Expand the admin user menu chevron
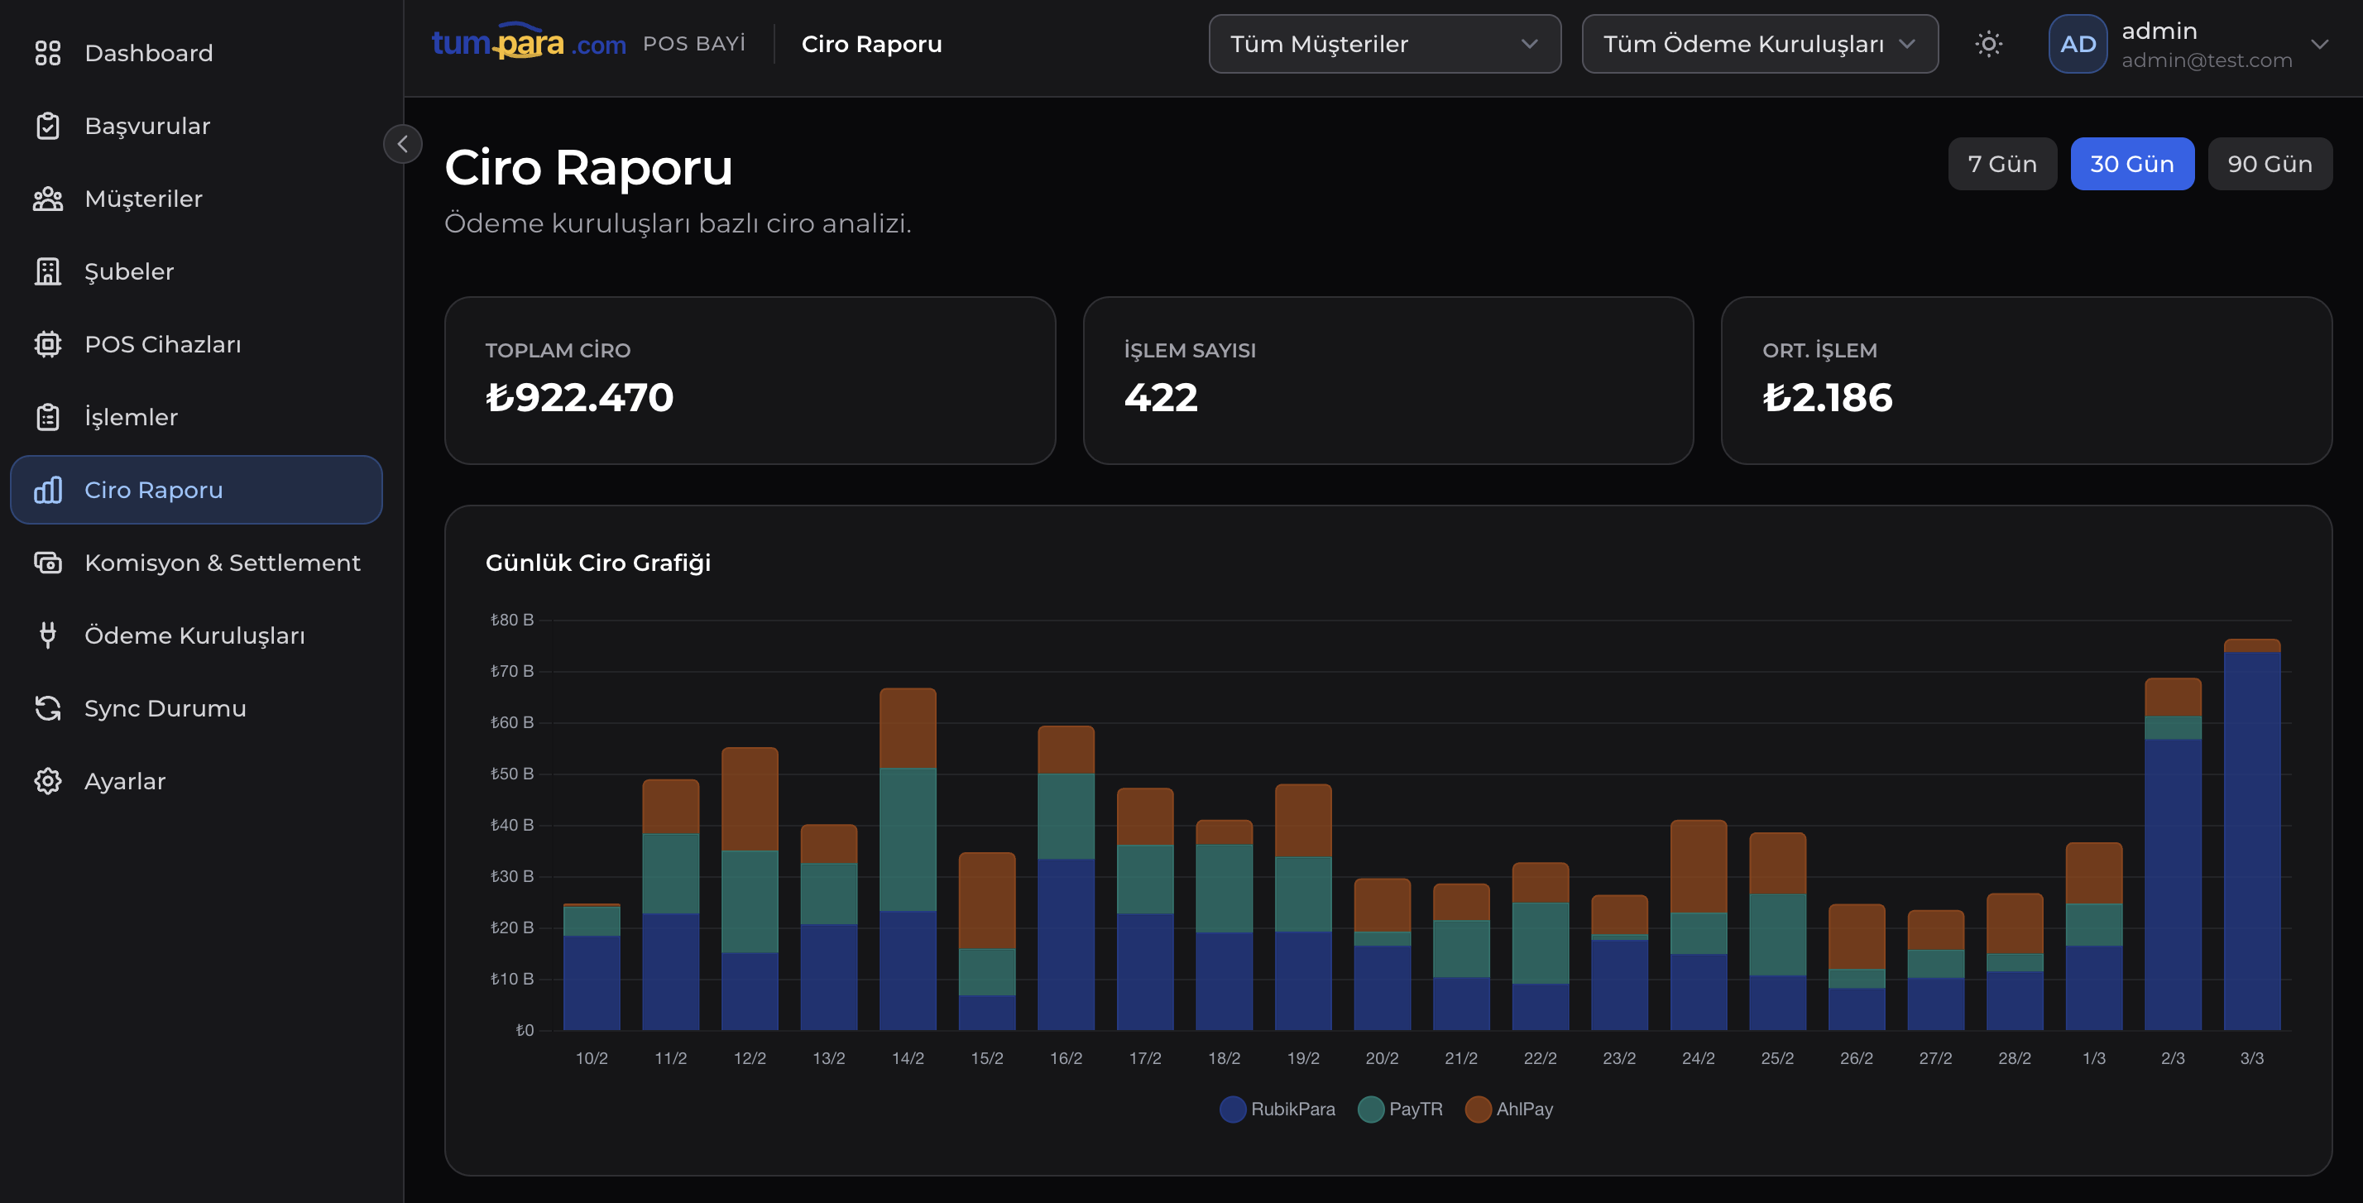Screen dimensions: 2363x1203 coord(2319,44)
